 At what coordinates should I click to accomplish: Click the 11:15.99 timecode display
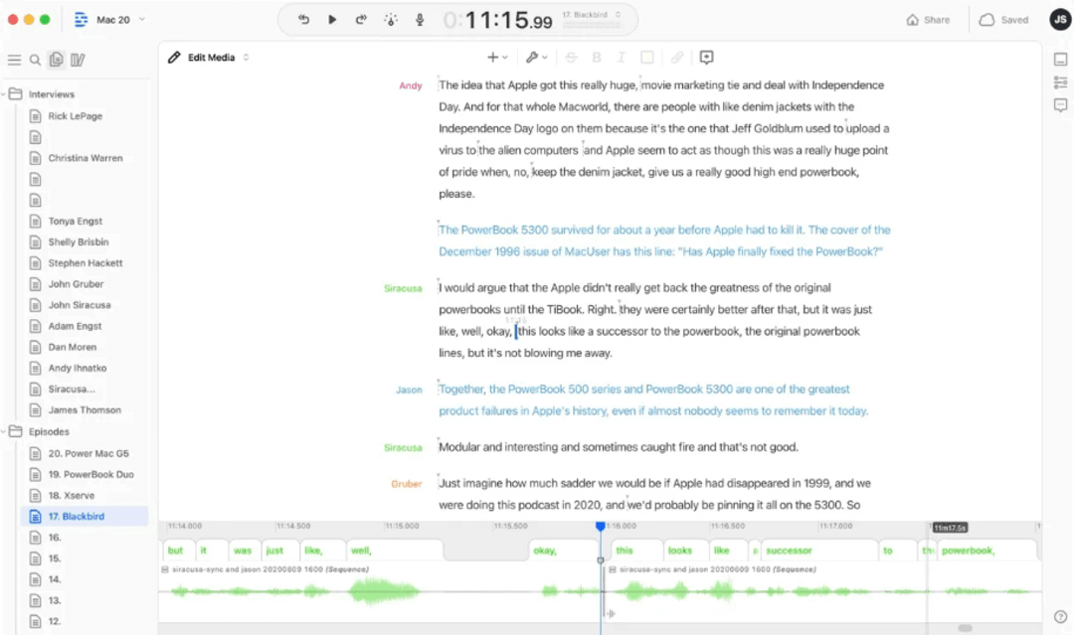[497, 21]
